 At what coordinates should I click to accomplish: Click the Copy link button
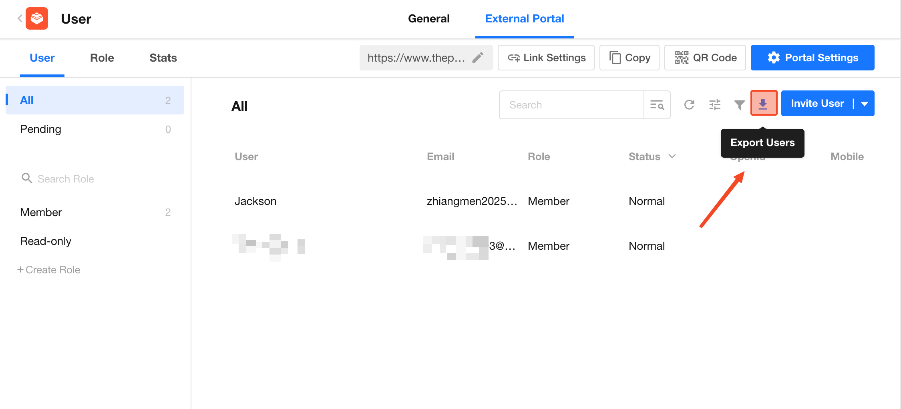coord(629,58)
